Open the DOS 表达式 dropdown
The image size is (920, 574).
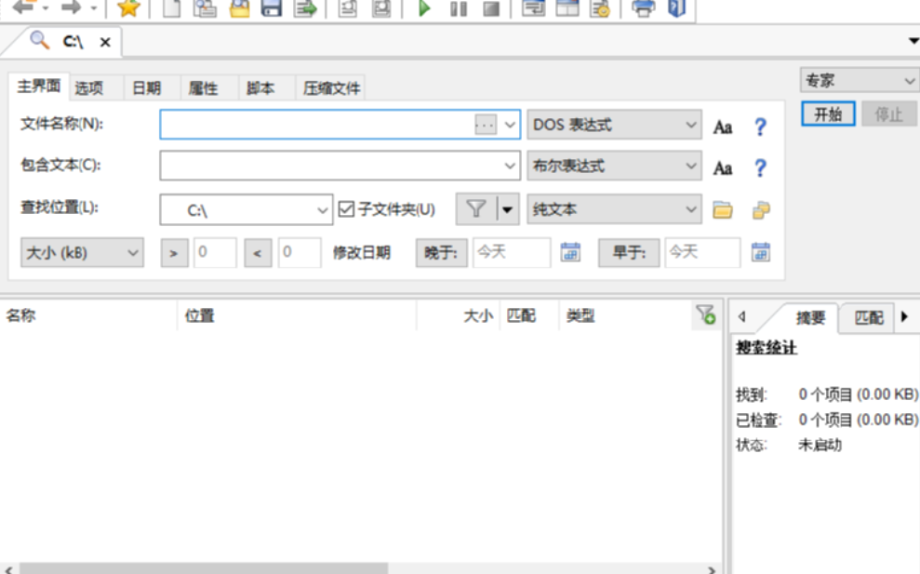pos(614,125)
